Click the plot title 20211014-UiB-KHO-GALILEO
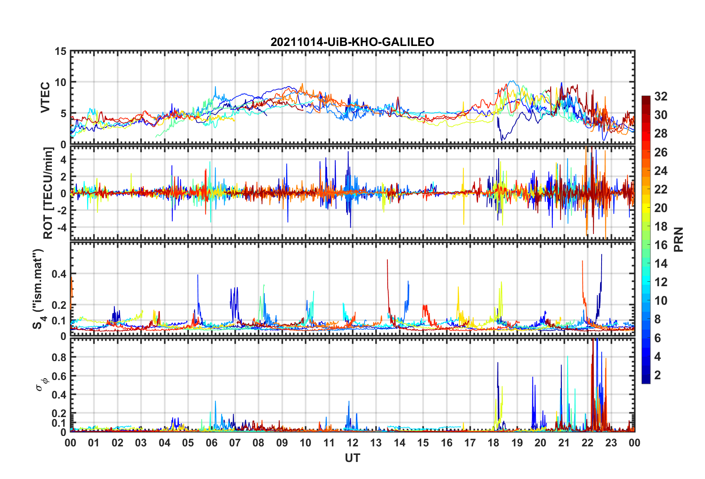 (352, 42)
